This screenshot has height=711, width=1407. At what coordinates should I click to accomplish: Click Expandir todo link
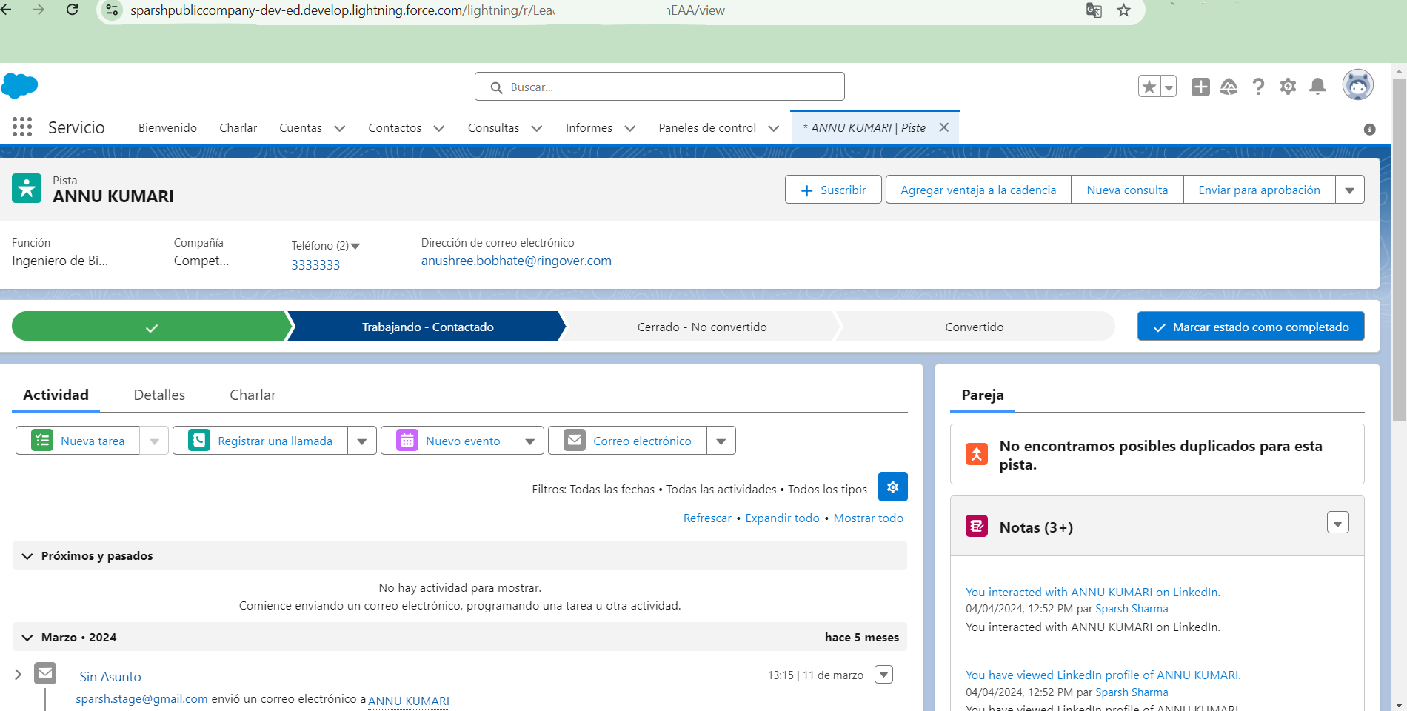click(x=782, y=518)
